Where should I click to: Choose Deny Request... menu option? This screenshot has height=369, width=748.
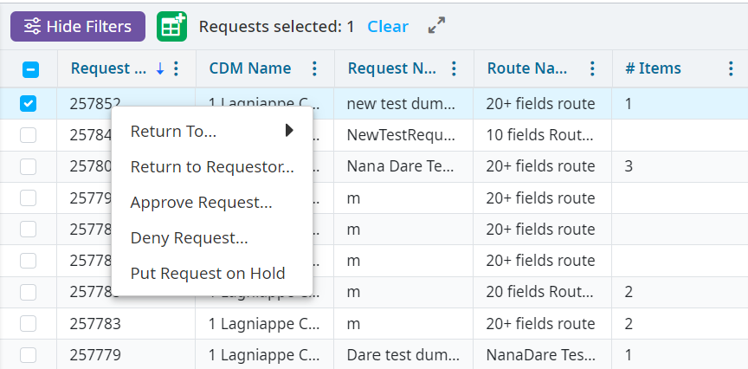(189, 238)
